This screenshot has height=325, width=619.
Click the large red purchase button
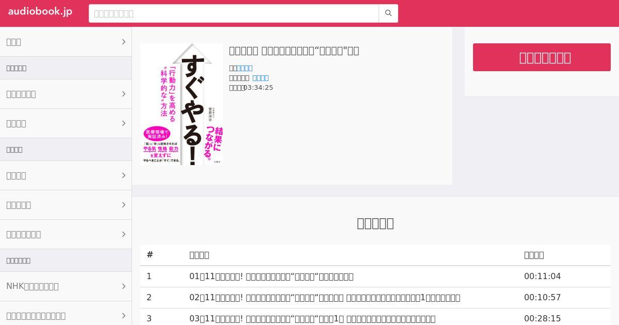coord(542,57)
